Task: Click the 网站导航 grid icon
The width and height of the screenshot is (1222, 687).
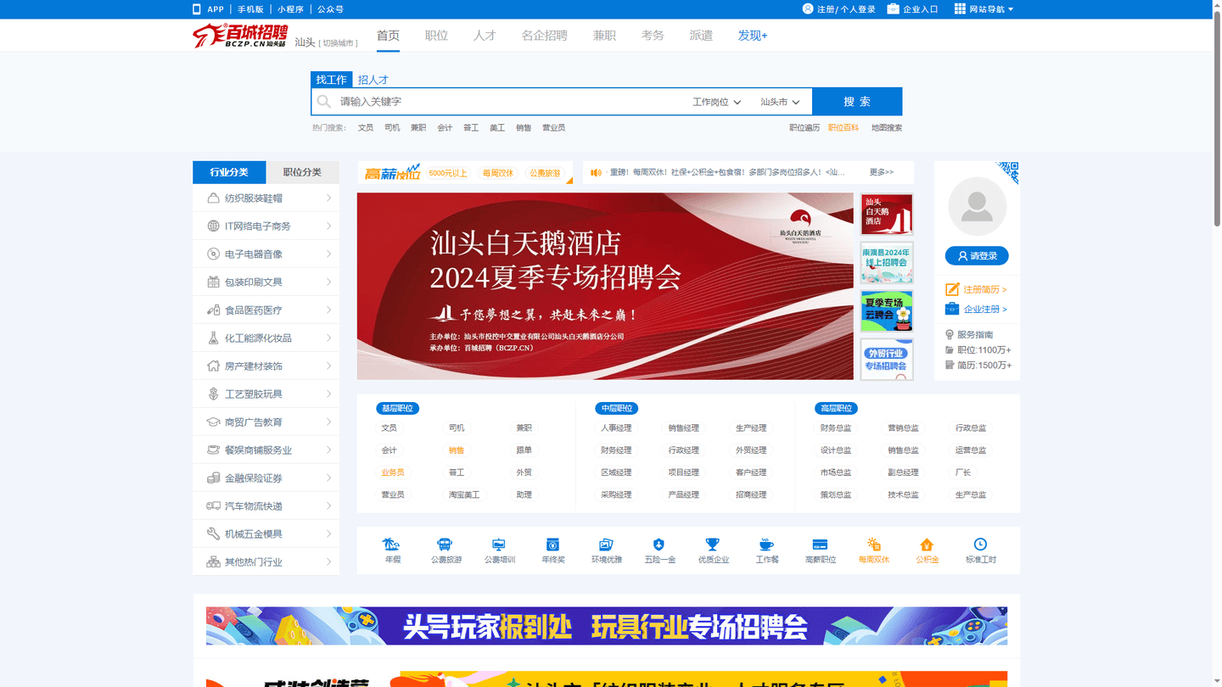Action: (960, 9)
